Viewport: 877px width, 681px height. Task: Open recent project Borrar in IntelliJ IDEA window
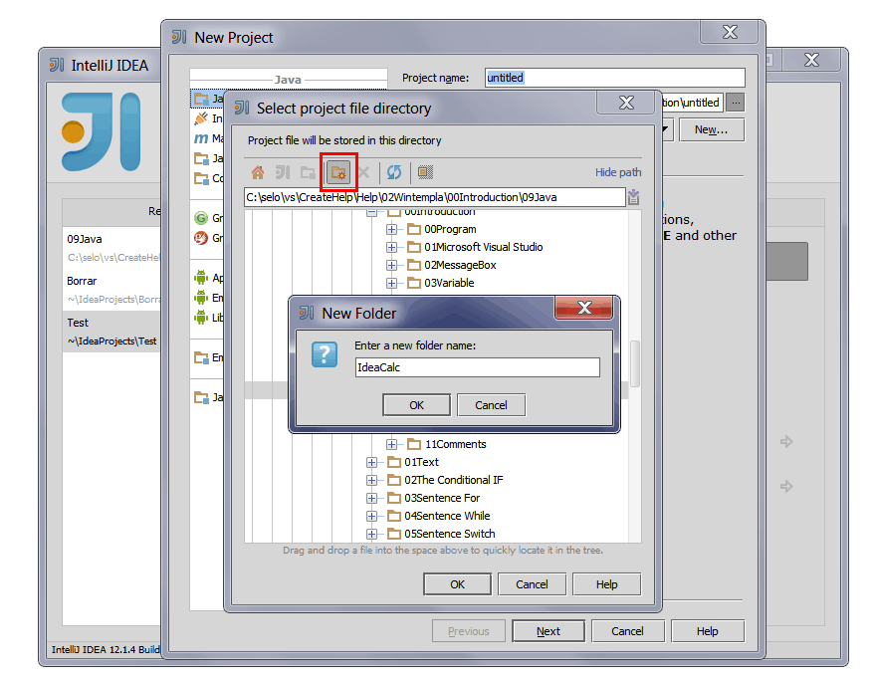(x=111, y=290)
